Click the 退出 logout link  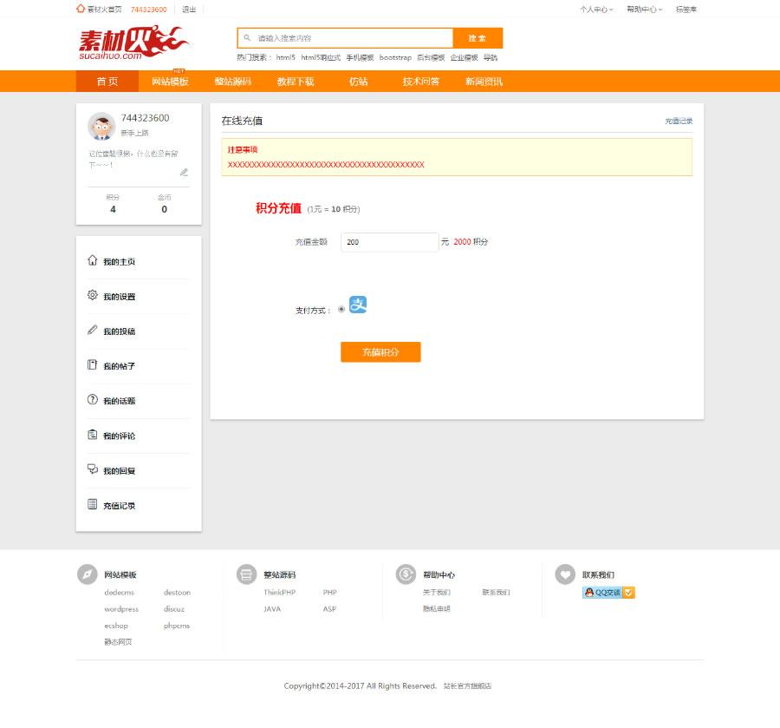pos(189,10)
